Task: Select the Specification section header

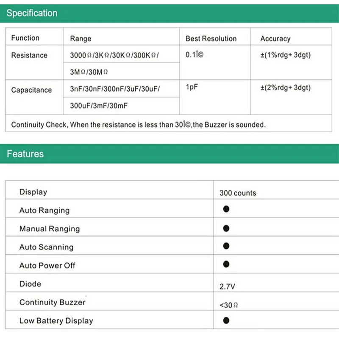Action: pyautogui.click(x=32, y=13)
